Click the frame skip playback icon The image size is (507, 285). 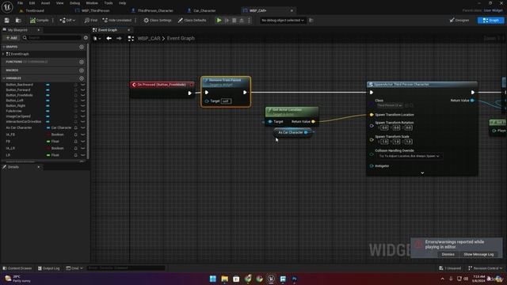pos(227,21)
